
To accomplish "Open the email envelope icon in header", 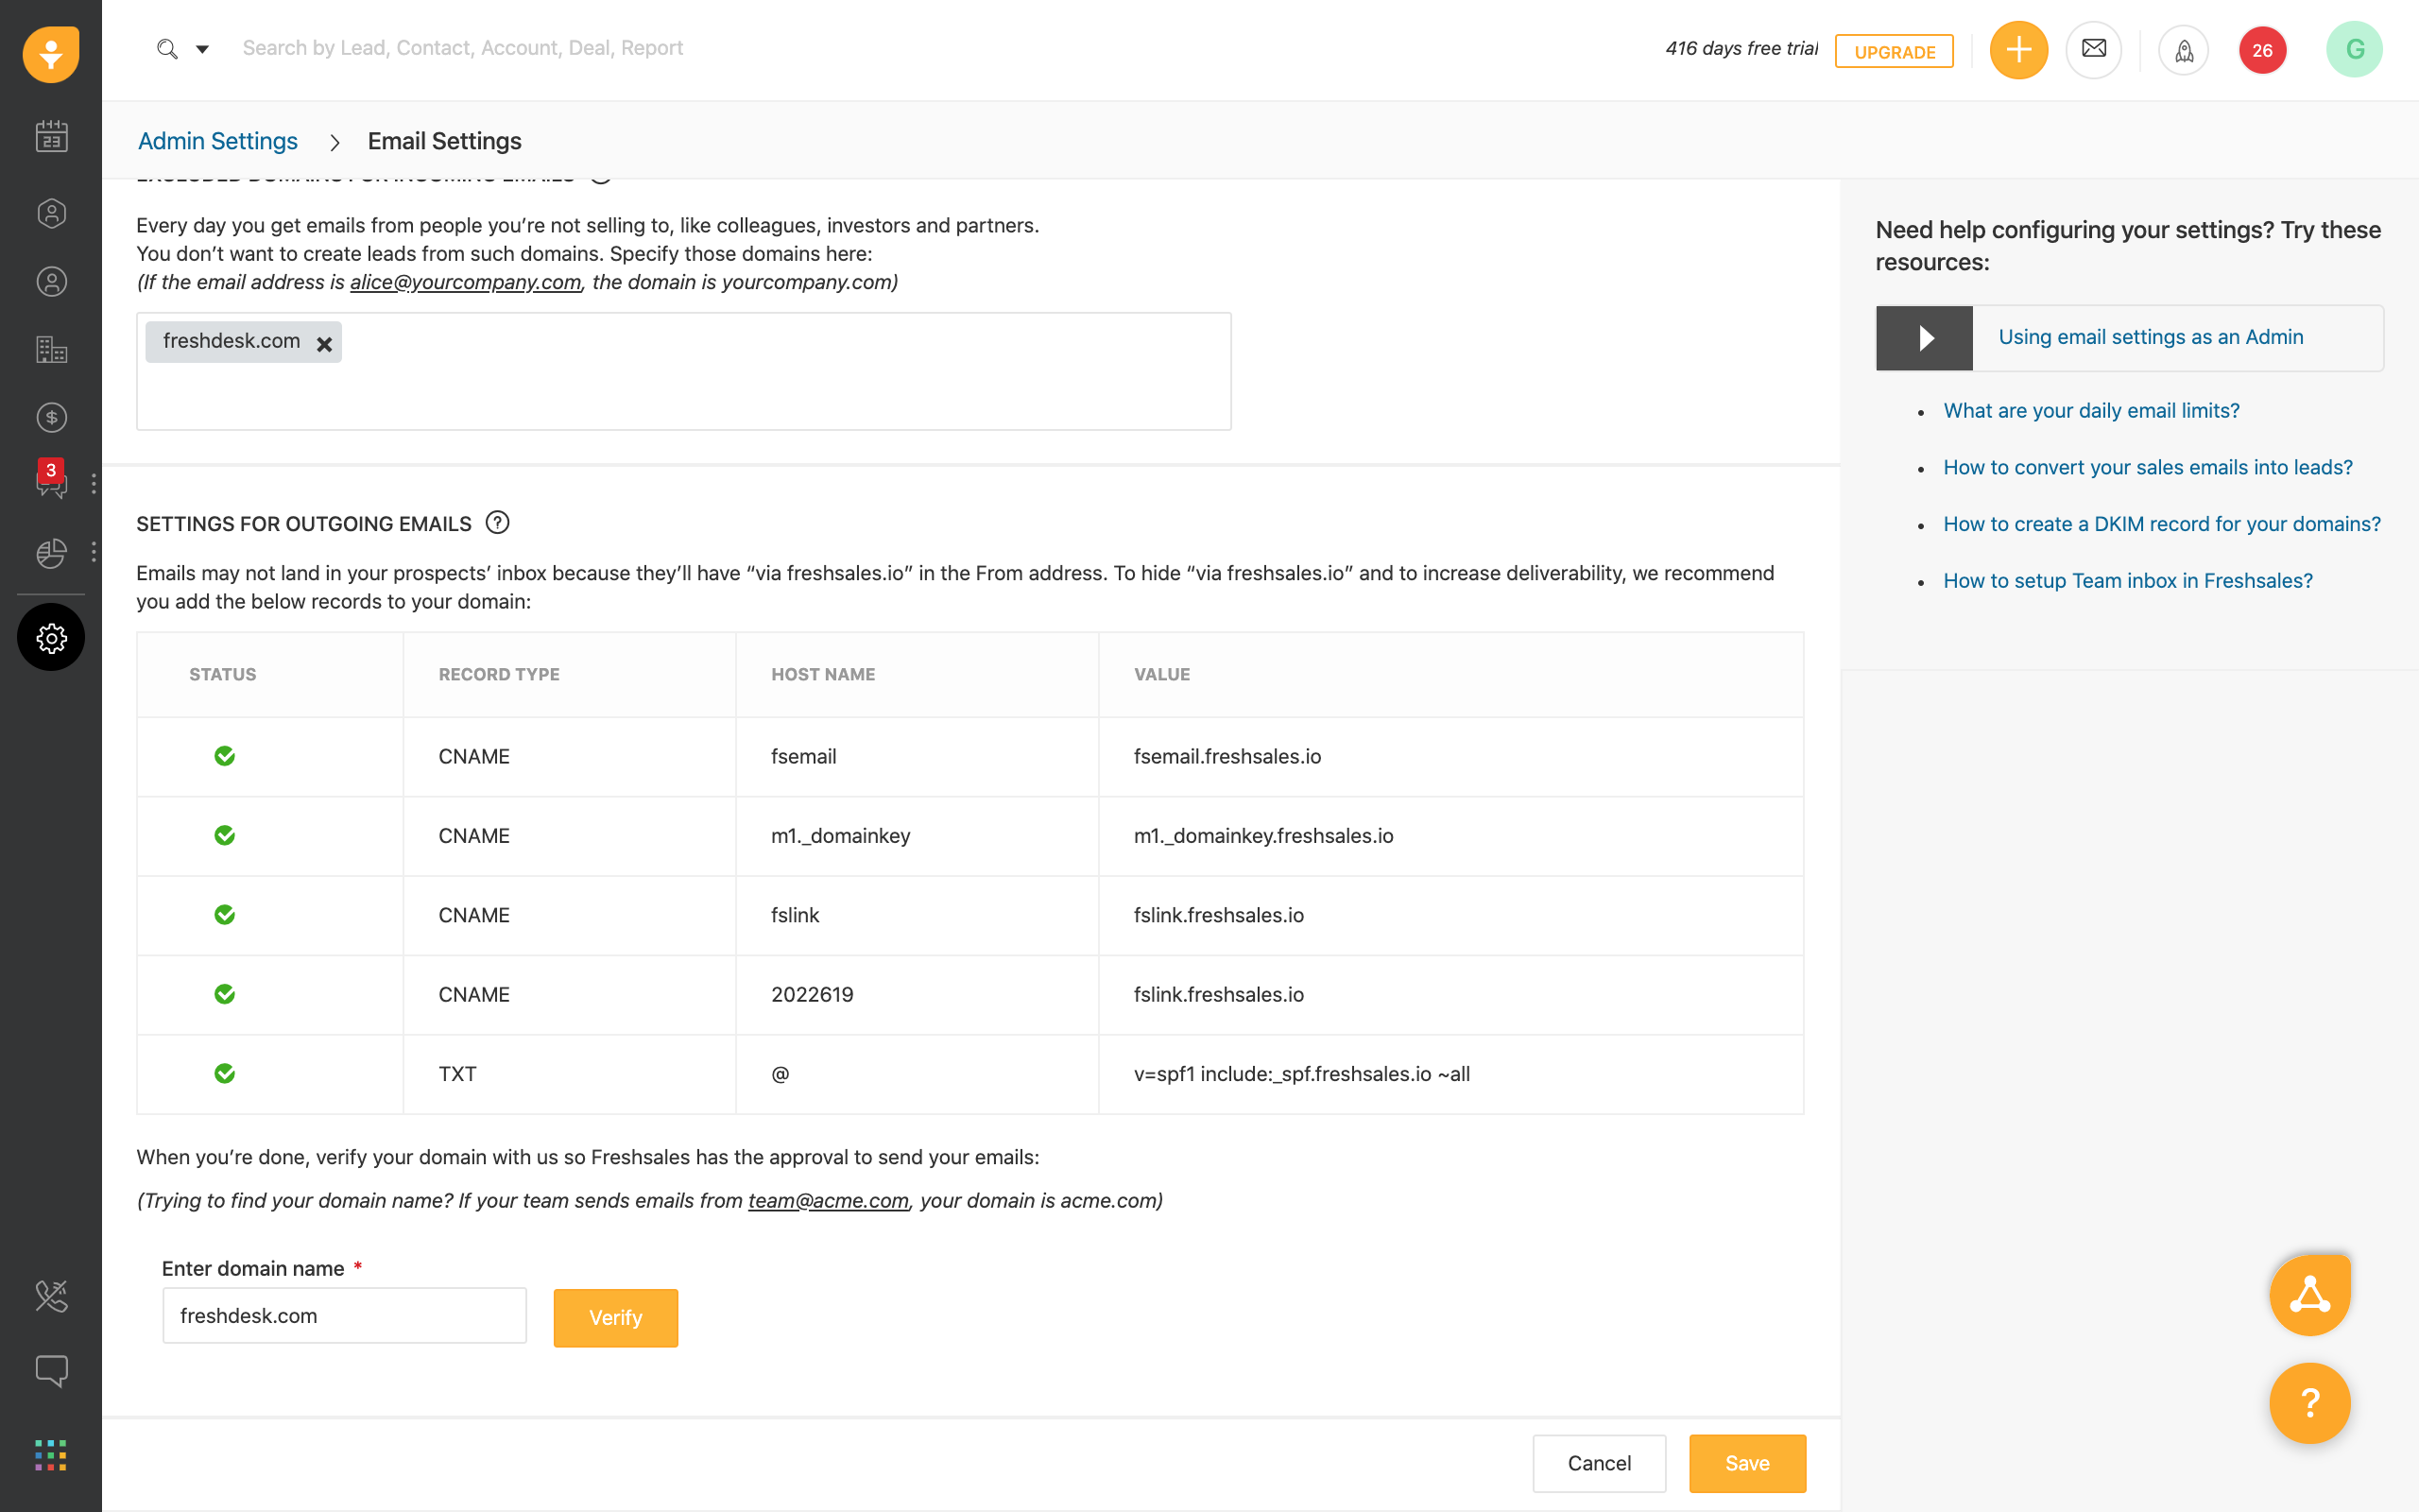I will pos(2093,49).
